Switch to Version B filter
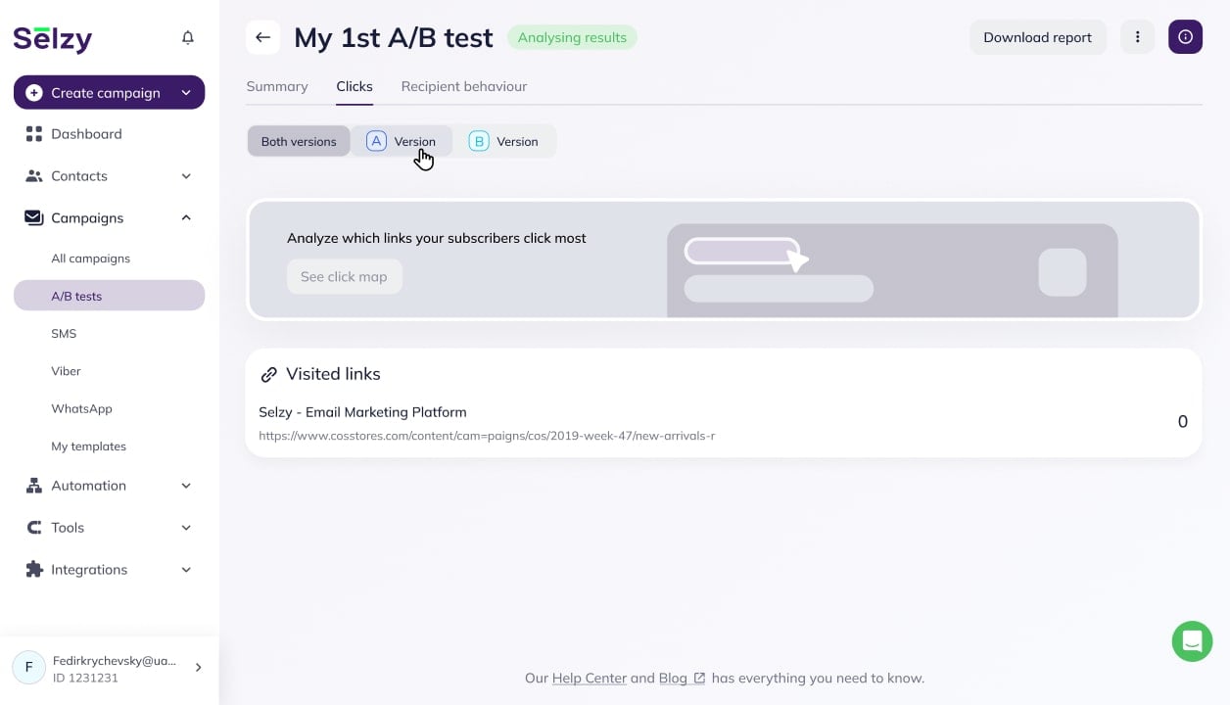Image resolution: width=1230 pixels, height=705 pixels. tap(504, 141)
